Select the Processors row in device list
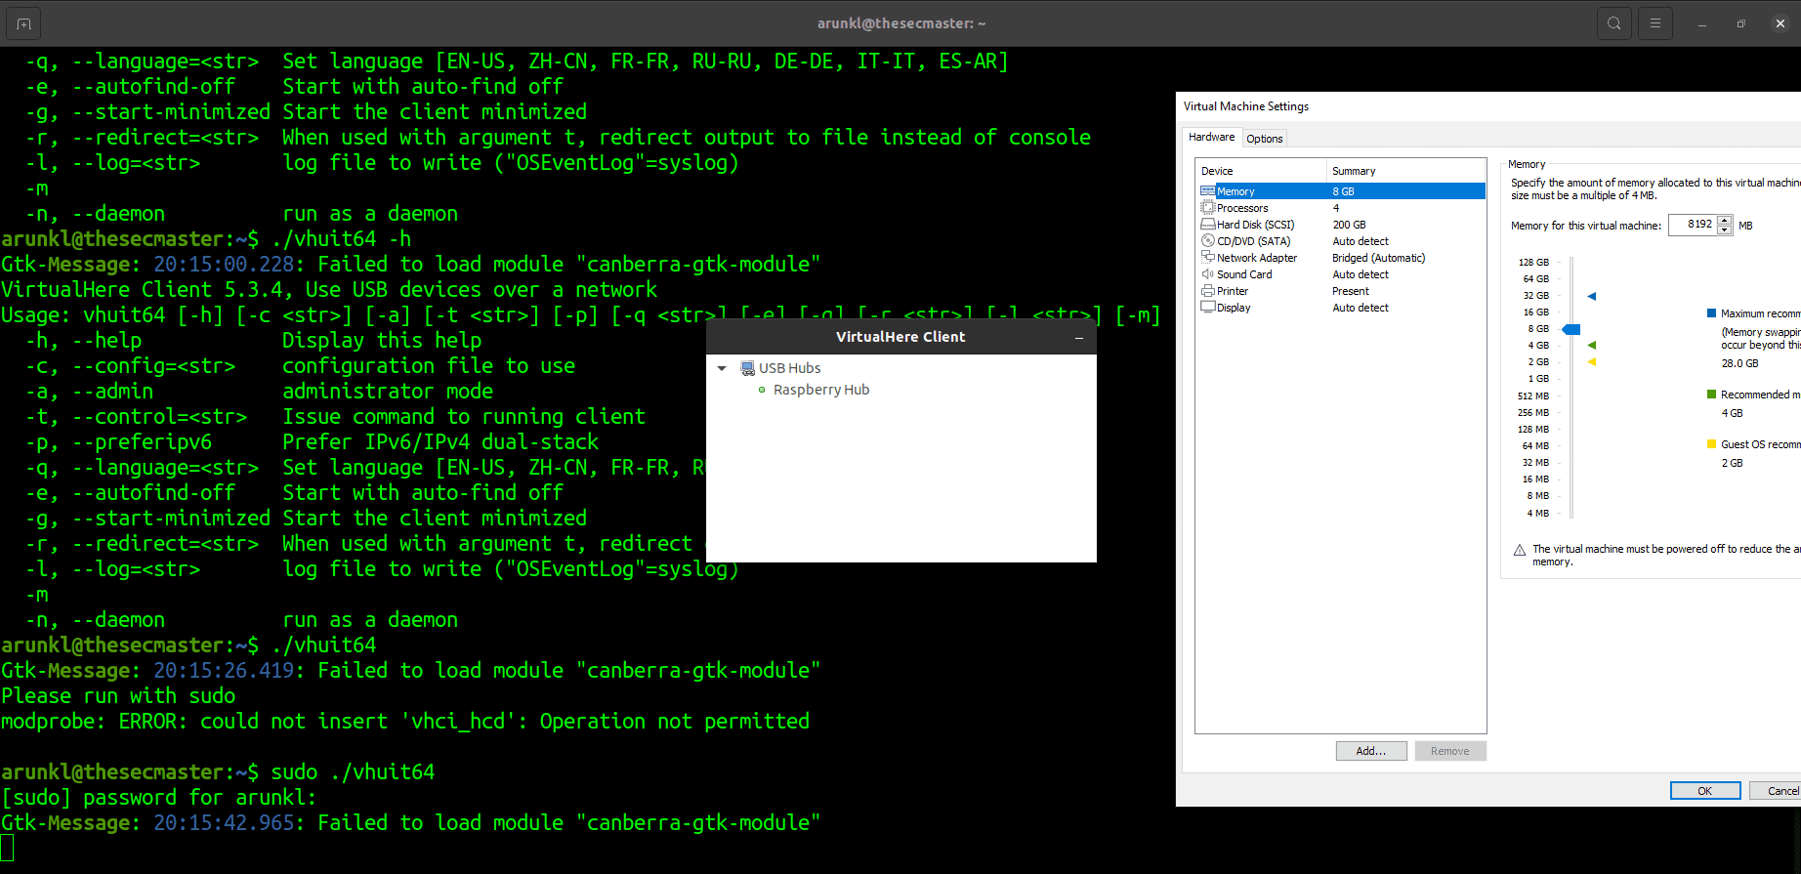The height and width of the screenshot is (874, 1801). tap(1341, 208)
